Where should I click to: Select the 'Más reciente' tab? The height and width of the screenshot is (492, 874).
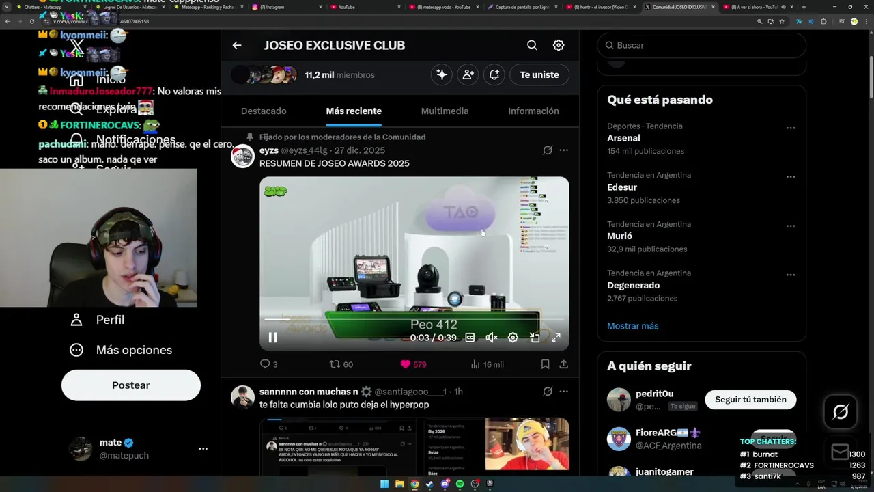coord(354,111)
